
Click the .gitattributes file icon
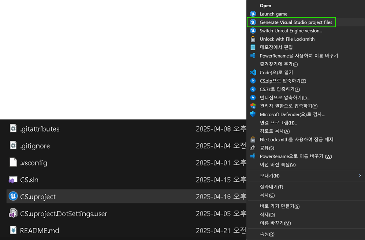(x=13, y=128)
